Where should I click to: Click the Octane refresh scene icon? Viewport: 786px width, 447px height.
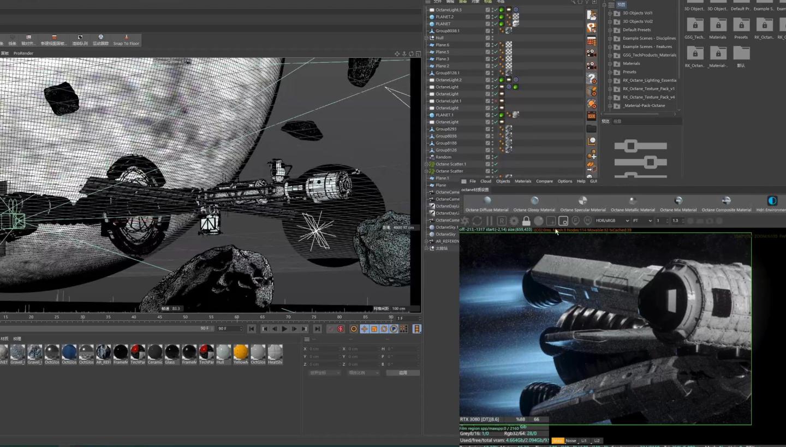[478, 220]
